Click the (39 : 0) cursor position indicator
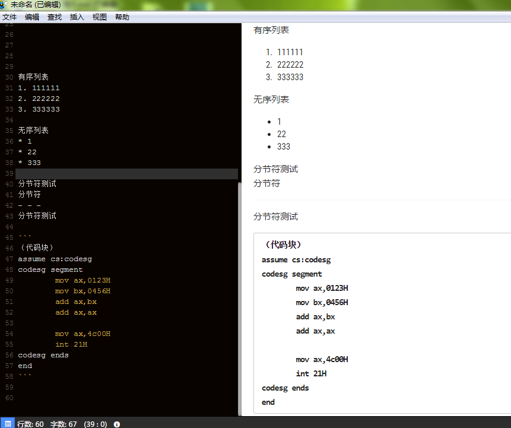 click(96, 424)
